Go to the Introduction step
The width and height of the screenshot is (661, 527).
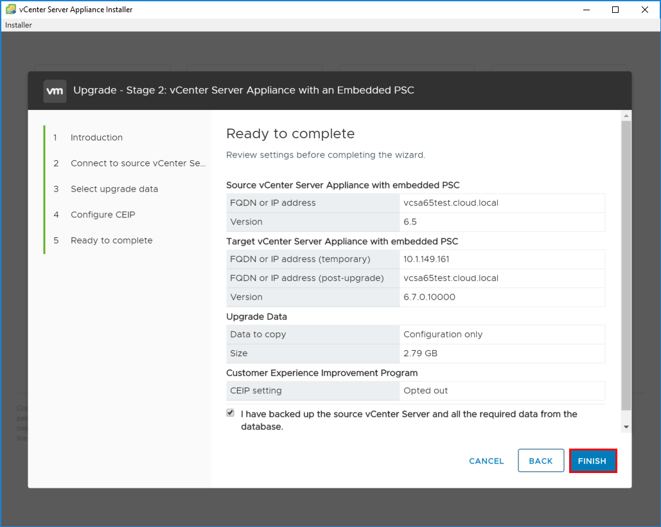tap(96, 138)
